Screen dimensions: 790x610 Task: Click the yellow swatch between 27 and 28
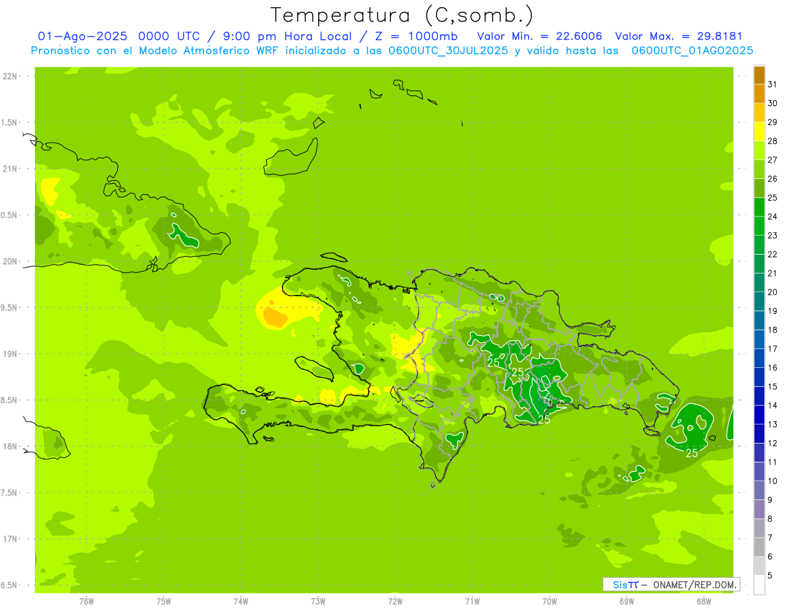pos(759,151)
